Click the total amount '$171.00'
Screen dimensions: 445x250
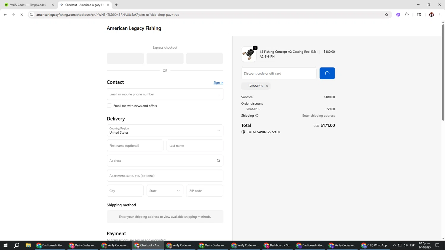coord(328,125)
